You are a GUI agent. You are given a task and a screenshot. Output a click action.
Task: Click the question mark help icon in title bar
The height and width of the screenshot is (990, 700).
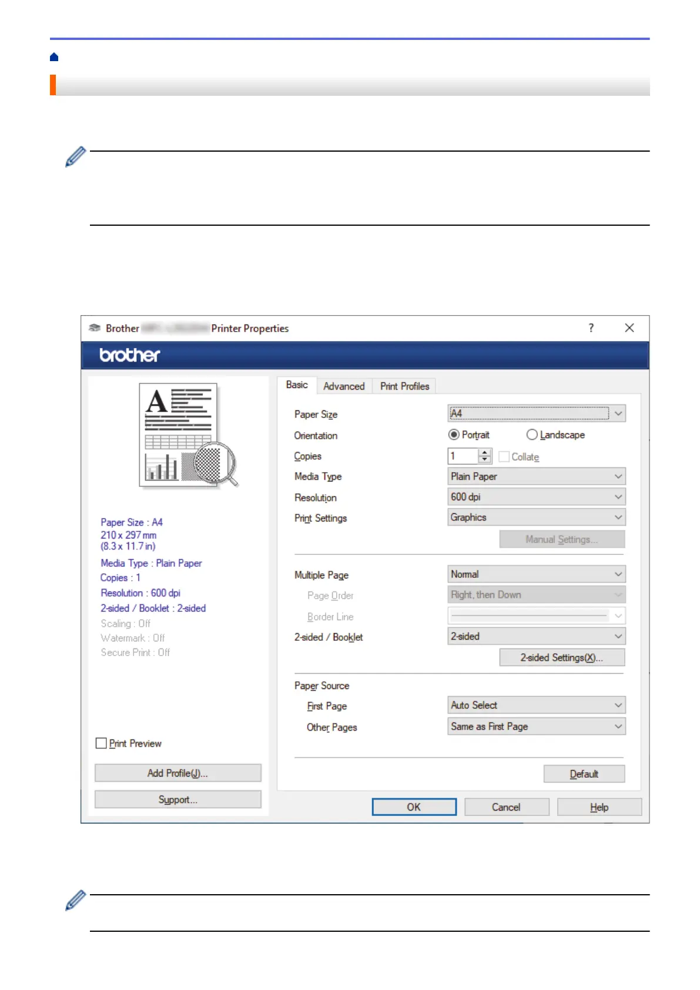tap(591, 328)
